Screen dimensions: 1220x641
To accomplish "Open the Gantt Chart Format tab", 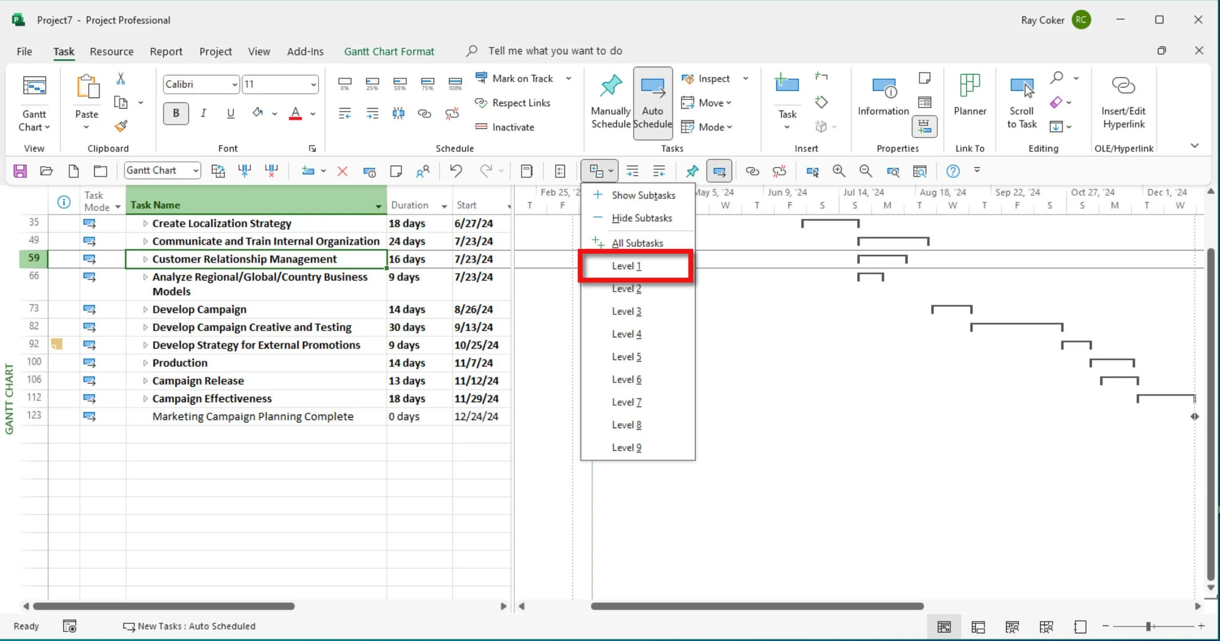I will coord(388,51).
